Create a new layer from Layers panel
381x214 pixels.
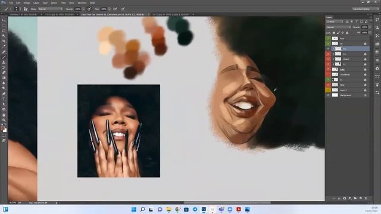(361, 198)
